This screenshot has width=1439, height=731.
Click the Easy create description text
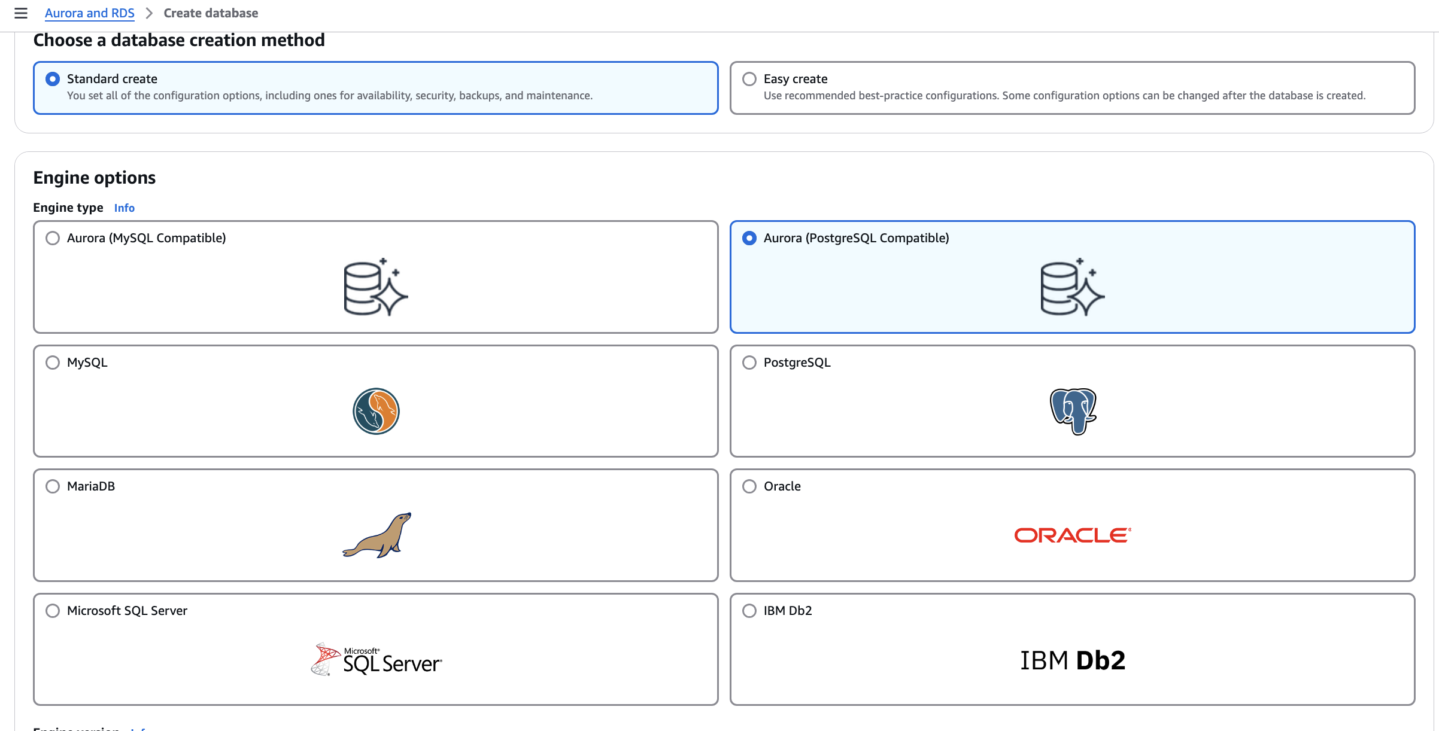pyautogui.click(x=1065, y=96)
